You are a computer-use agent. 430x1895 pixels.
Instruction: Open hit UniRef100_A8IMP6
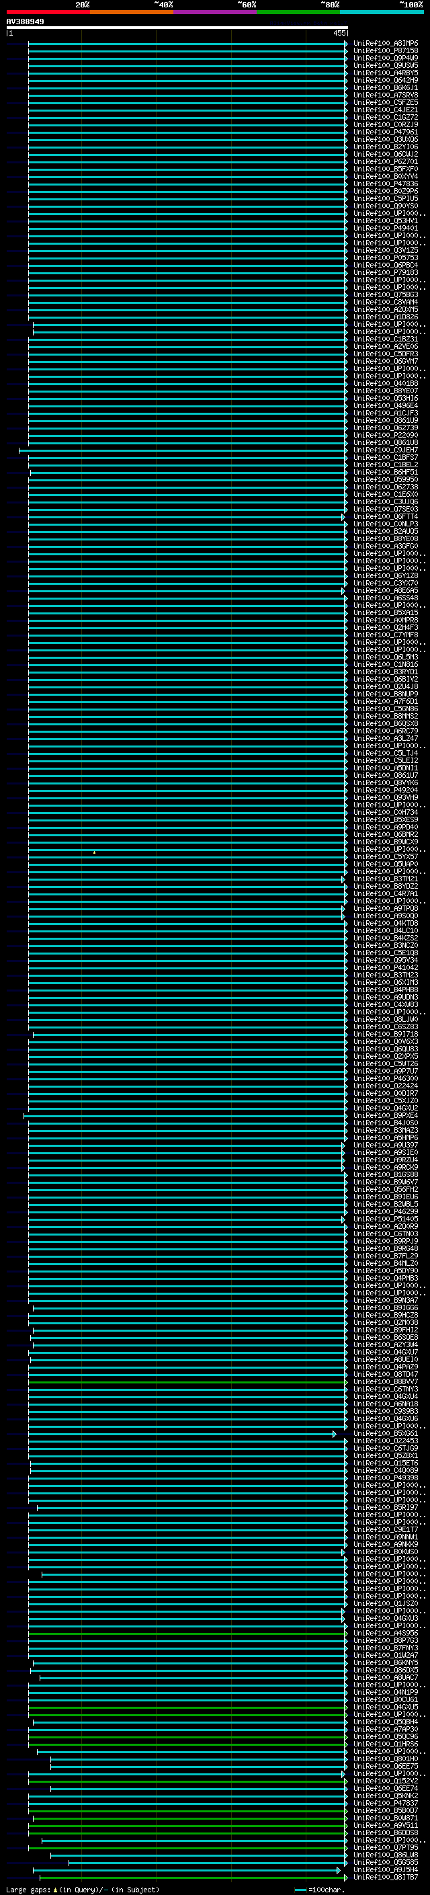click(386, 44)
